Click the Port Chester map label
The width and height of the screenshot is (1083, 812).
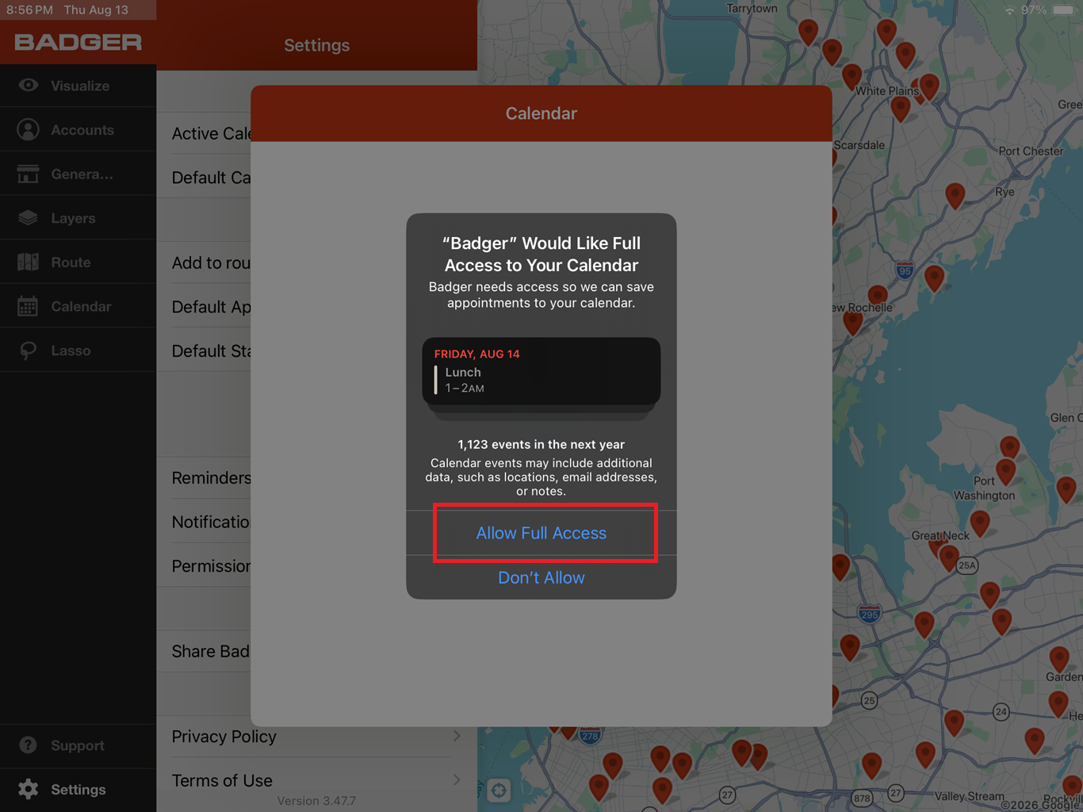coord(1031,151)
